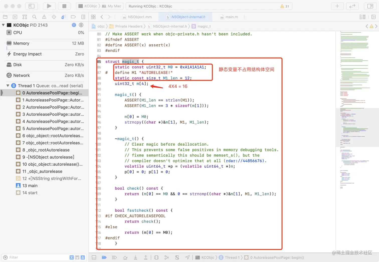
Task: Collapse the Thread 1 disclosure triangle
Action: coord(8,86)
